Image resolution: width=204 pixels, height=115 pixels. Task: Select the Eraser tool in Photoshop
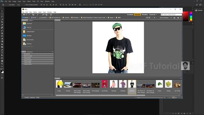[x=2, y=39]
